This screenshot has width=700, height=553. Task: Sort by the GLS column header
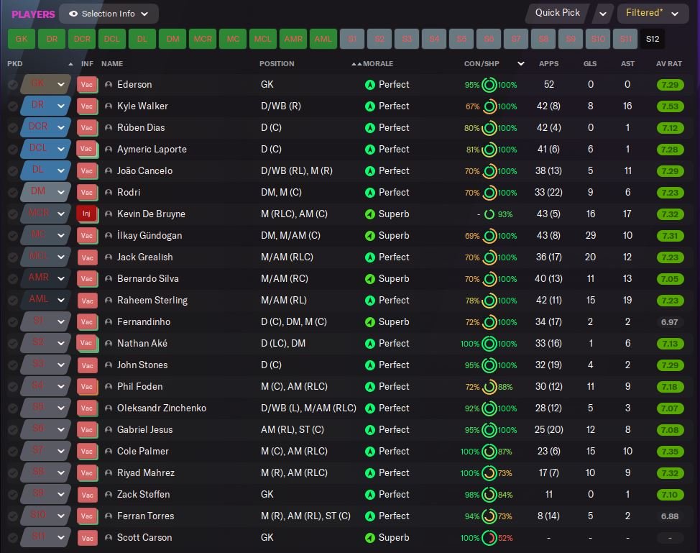[x=590, y=64]
